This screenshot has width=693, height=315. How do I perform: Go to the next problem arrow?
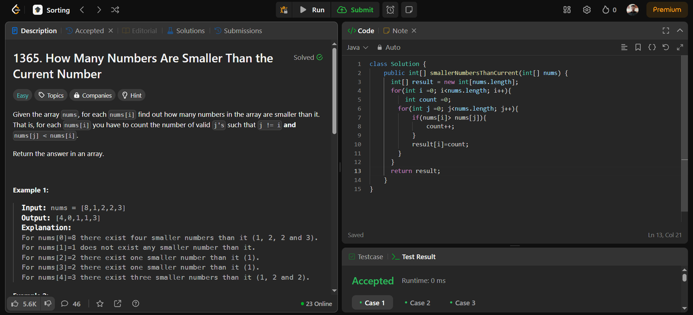click(99, 10)
